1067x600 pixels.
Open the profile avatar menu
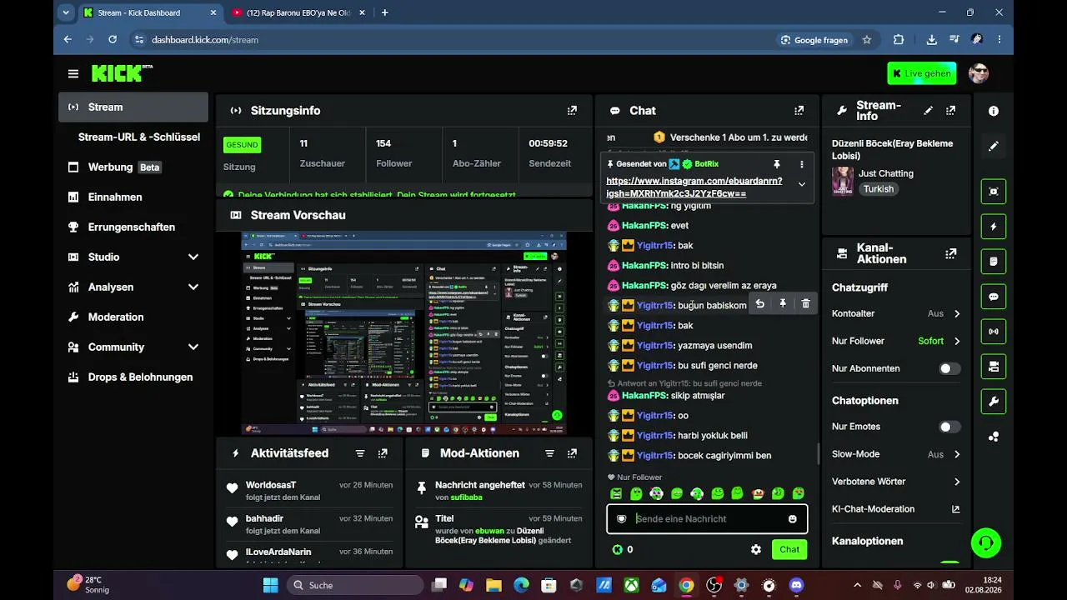[979, 73]
